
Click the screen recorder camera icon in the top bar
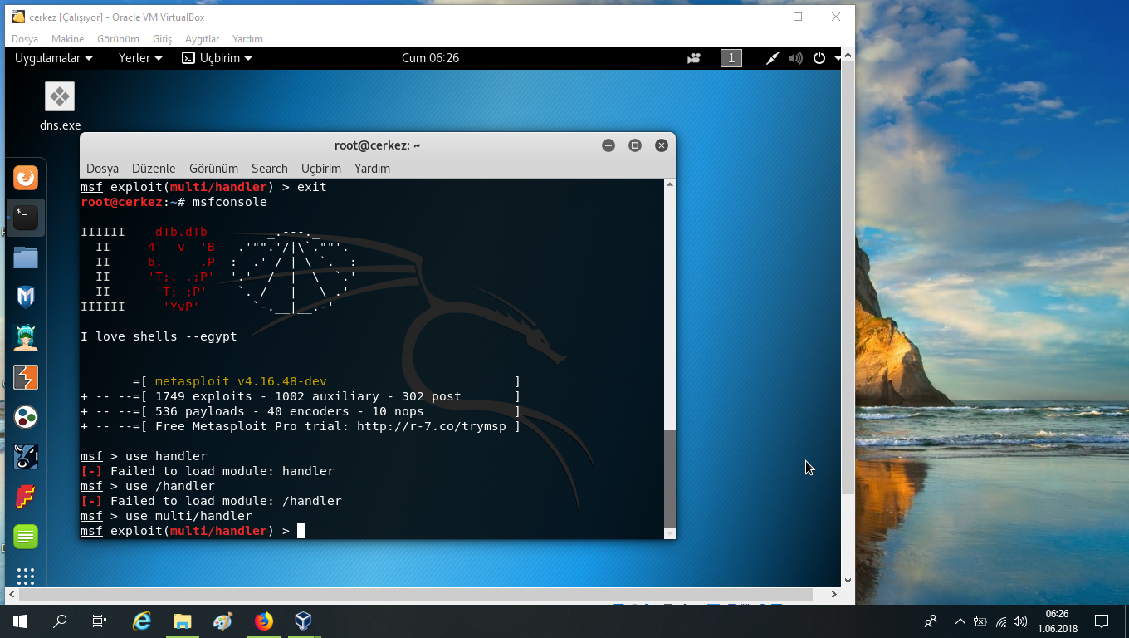click(x=694, y=58)
